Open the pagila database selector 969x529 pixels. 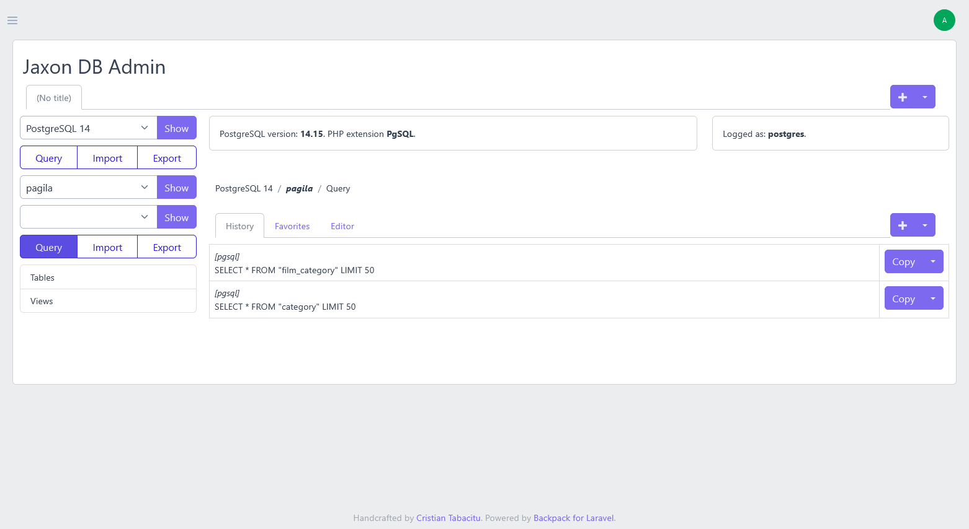coord(87,187)
